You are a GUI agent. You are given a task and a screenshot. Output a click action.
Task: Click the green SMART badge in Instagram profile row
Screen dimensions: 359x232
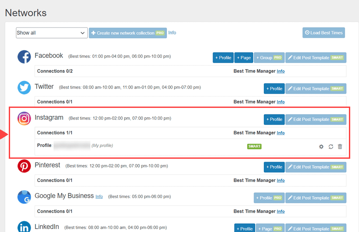click(x=254, y=146)
